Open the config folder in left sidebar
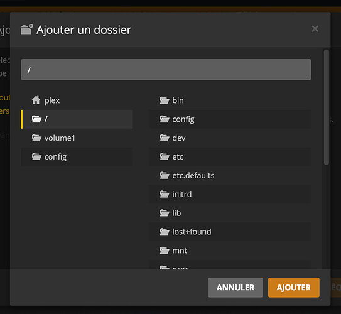 (x=77, y=156)
